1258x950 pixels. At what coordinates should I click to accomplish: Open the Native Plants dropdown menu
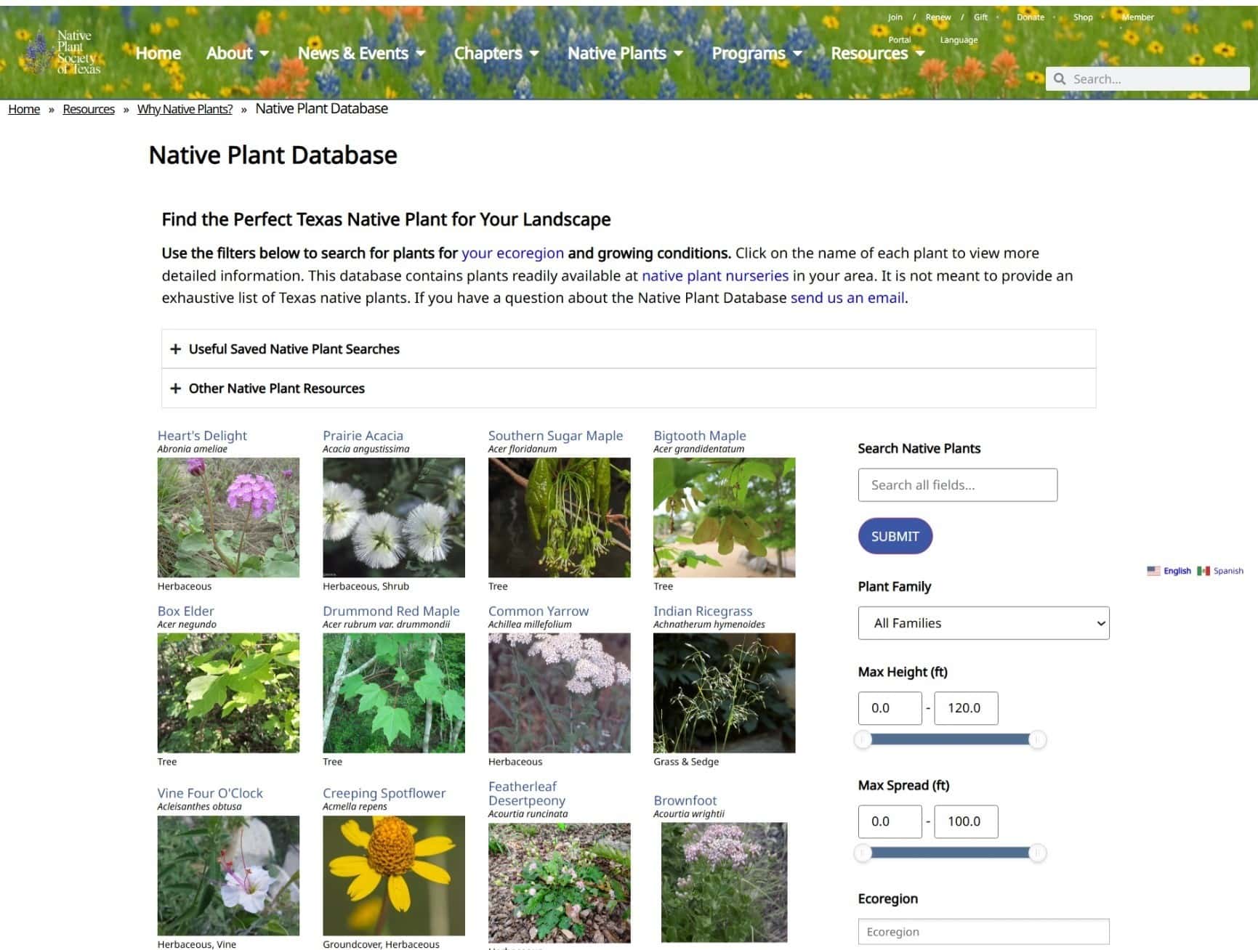tap(625, 53)
